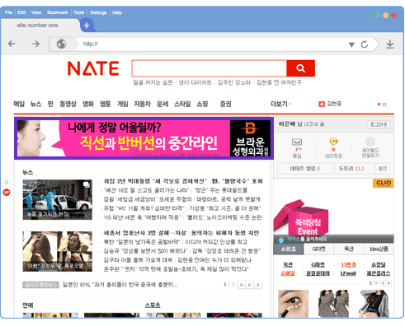Click the lock icon beside 내정보
Viewport: 405px width, 326px height.
pyautogui.click(x=322, y=124)
